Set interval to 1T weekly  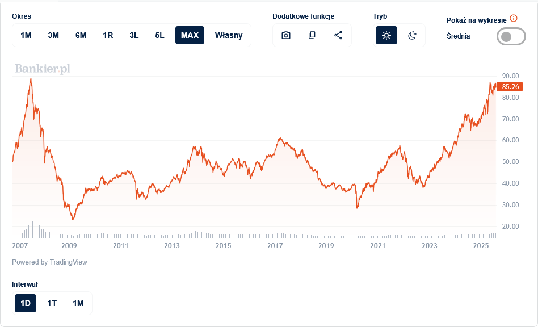pos(52,303)
